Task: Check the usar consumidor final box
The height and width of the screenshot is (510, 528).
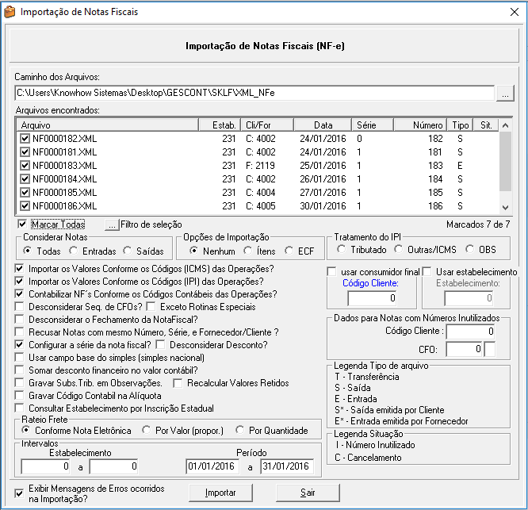Action: 333,272
